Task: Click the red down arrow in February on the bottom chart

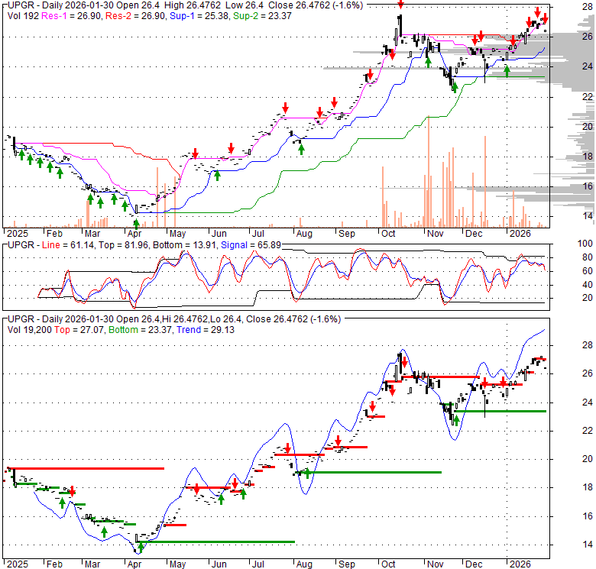Action: (x=72, y=491)
